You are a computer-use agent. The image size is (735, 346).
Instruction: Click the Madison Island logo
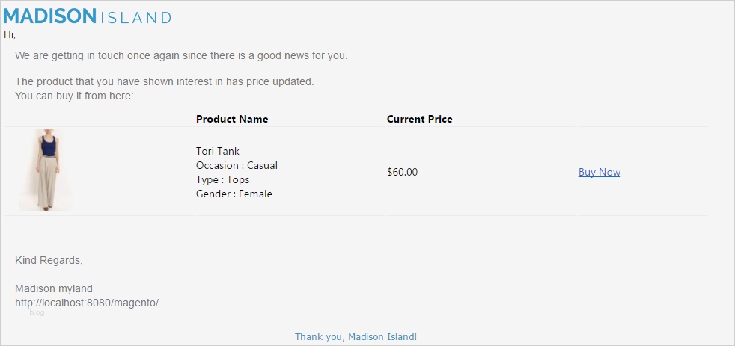pos(87,16)
